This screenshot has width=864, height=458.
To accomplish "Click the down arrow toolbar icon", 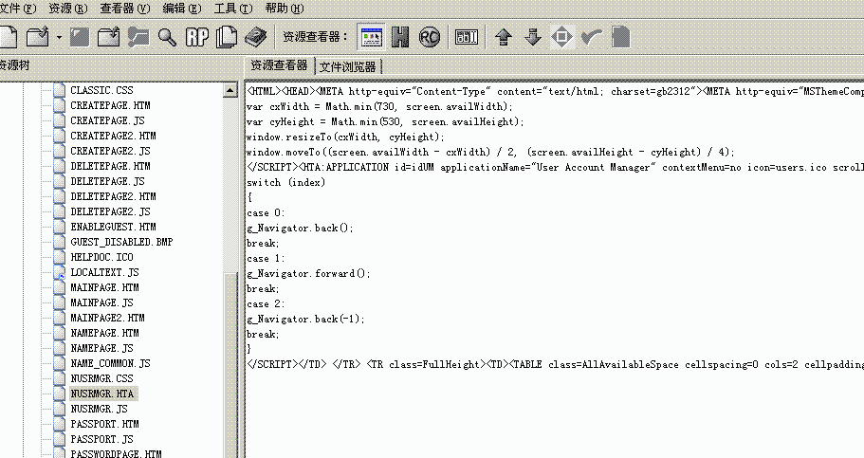I will tap(533, 37).
